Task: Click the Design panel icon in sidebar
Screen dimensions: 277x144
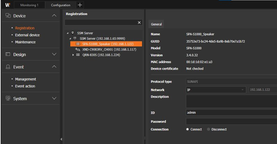Action: click(x=8, y=54)
